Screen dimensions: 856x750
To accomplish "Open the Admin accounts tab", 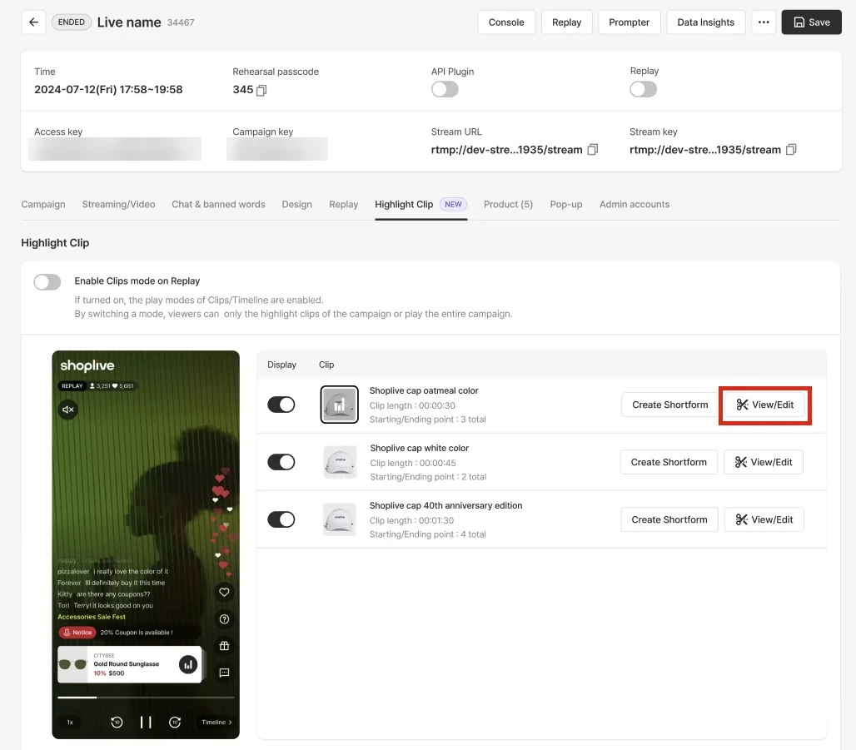I will 635,204.
